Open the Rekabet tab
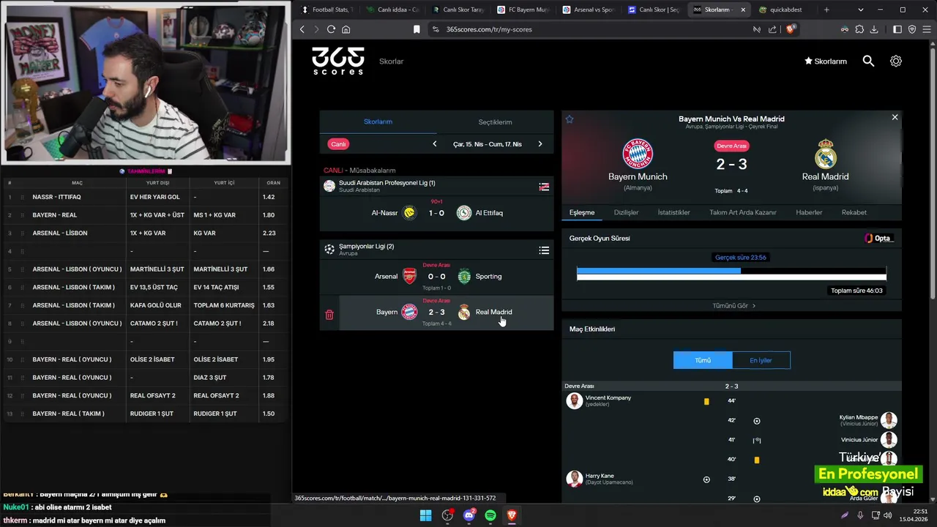 point(854,212)
